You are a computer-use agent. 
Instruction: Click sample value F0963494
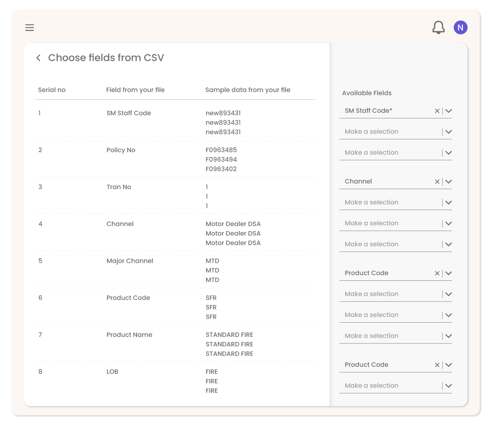click(x=221, y=159)
